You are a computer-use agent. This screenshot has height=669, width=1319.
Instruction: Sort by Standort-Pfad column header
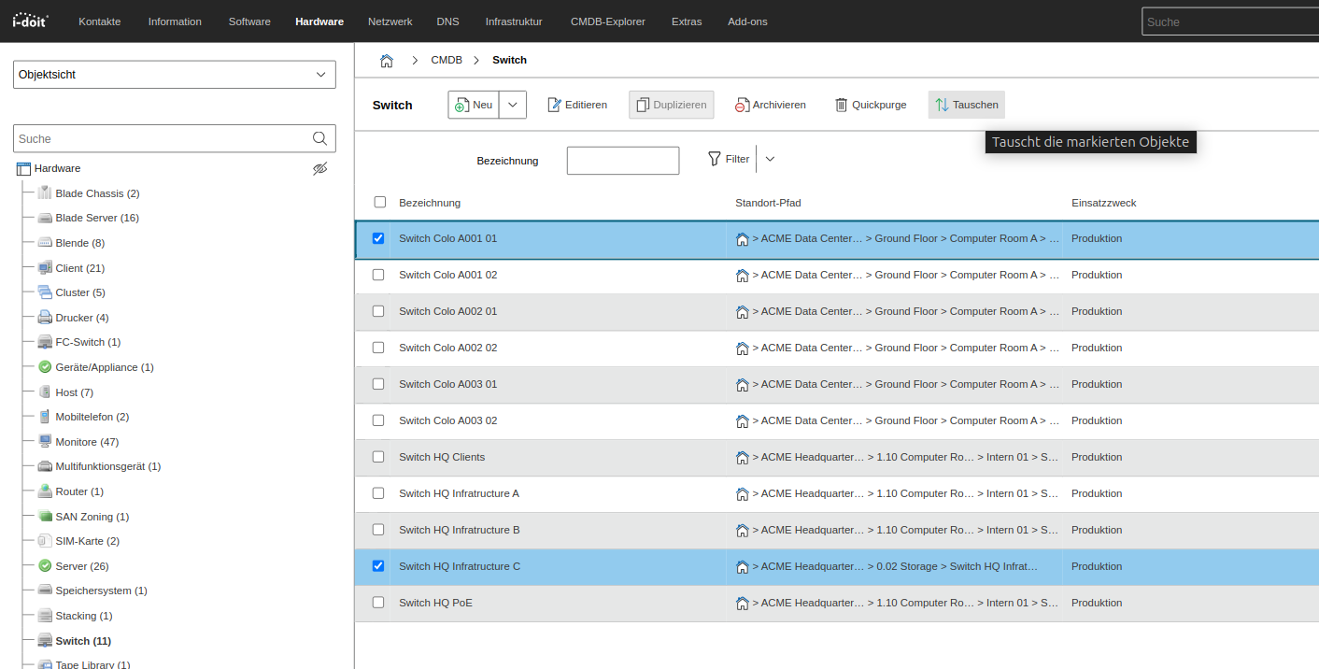point(768,203)
